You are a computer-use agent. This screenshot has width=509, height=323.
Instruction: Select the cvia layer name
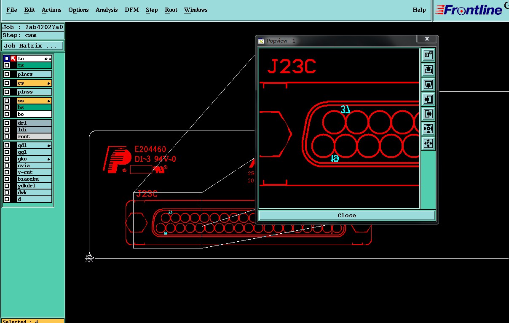coord(35,166)
